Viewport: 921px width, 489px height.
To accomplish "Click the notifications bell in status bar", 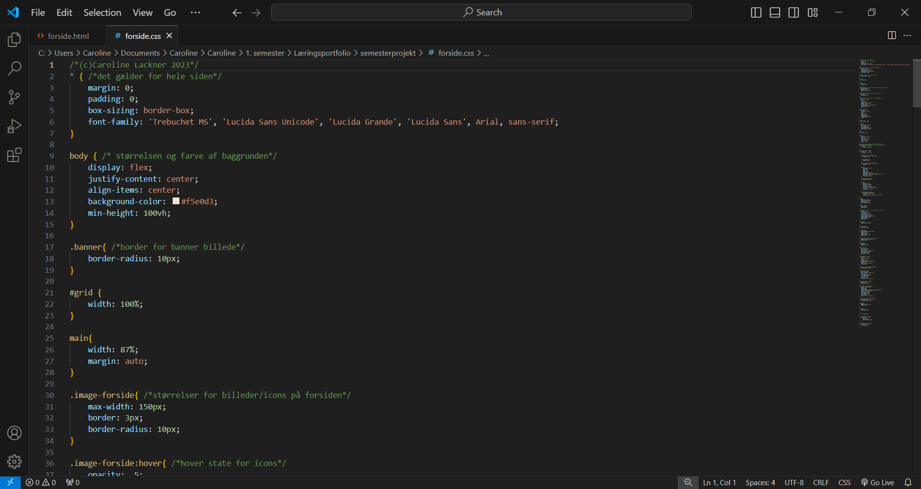I will click(908, 482).
